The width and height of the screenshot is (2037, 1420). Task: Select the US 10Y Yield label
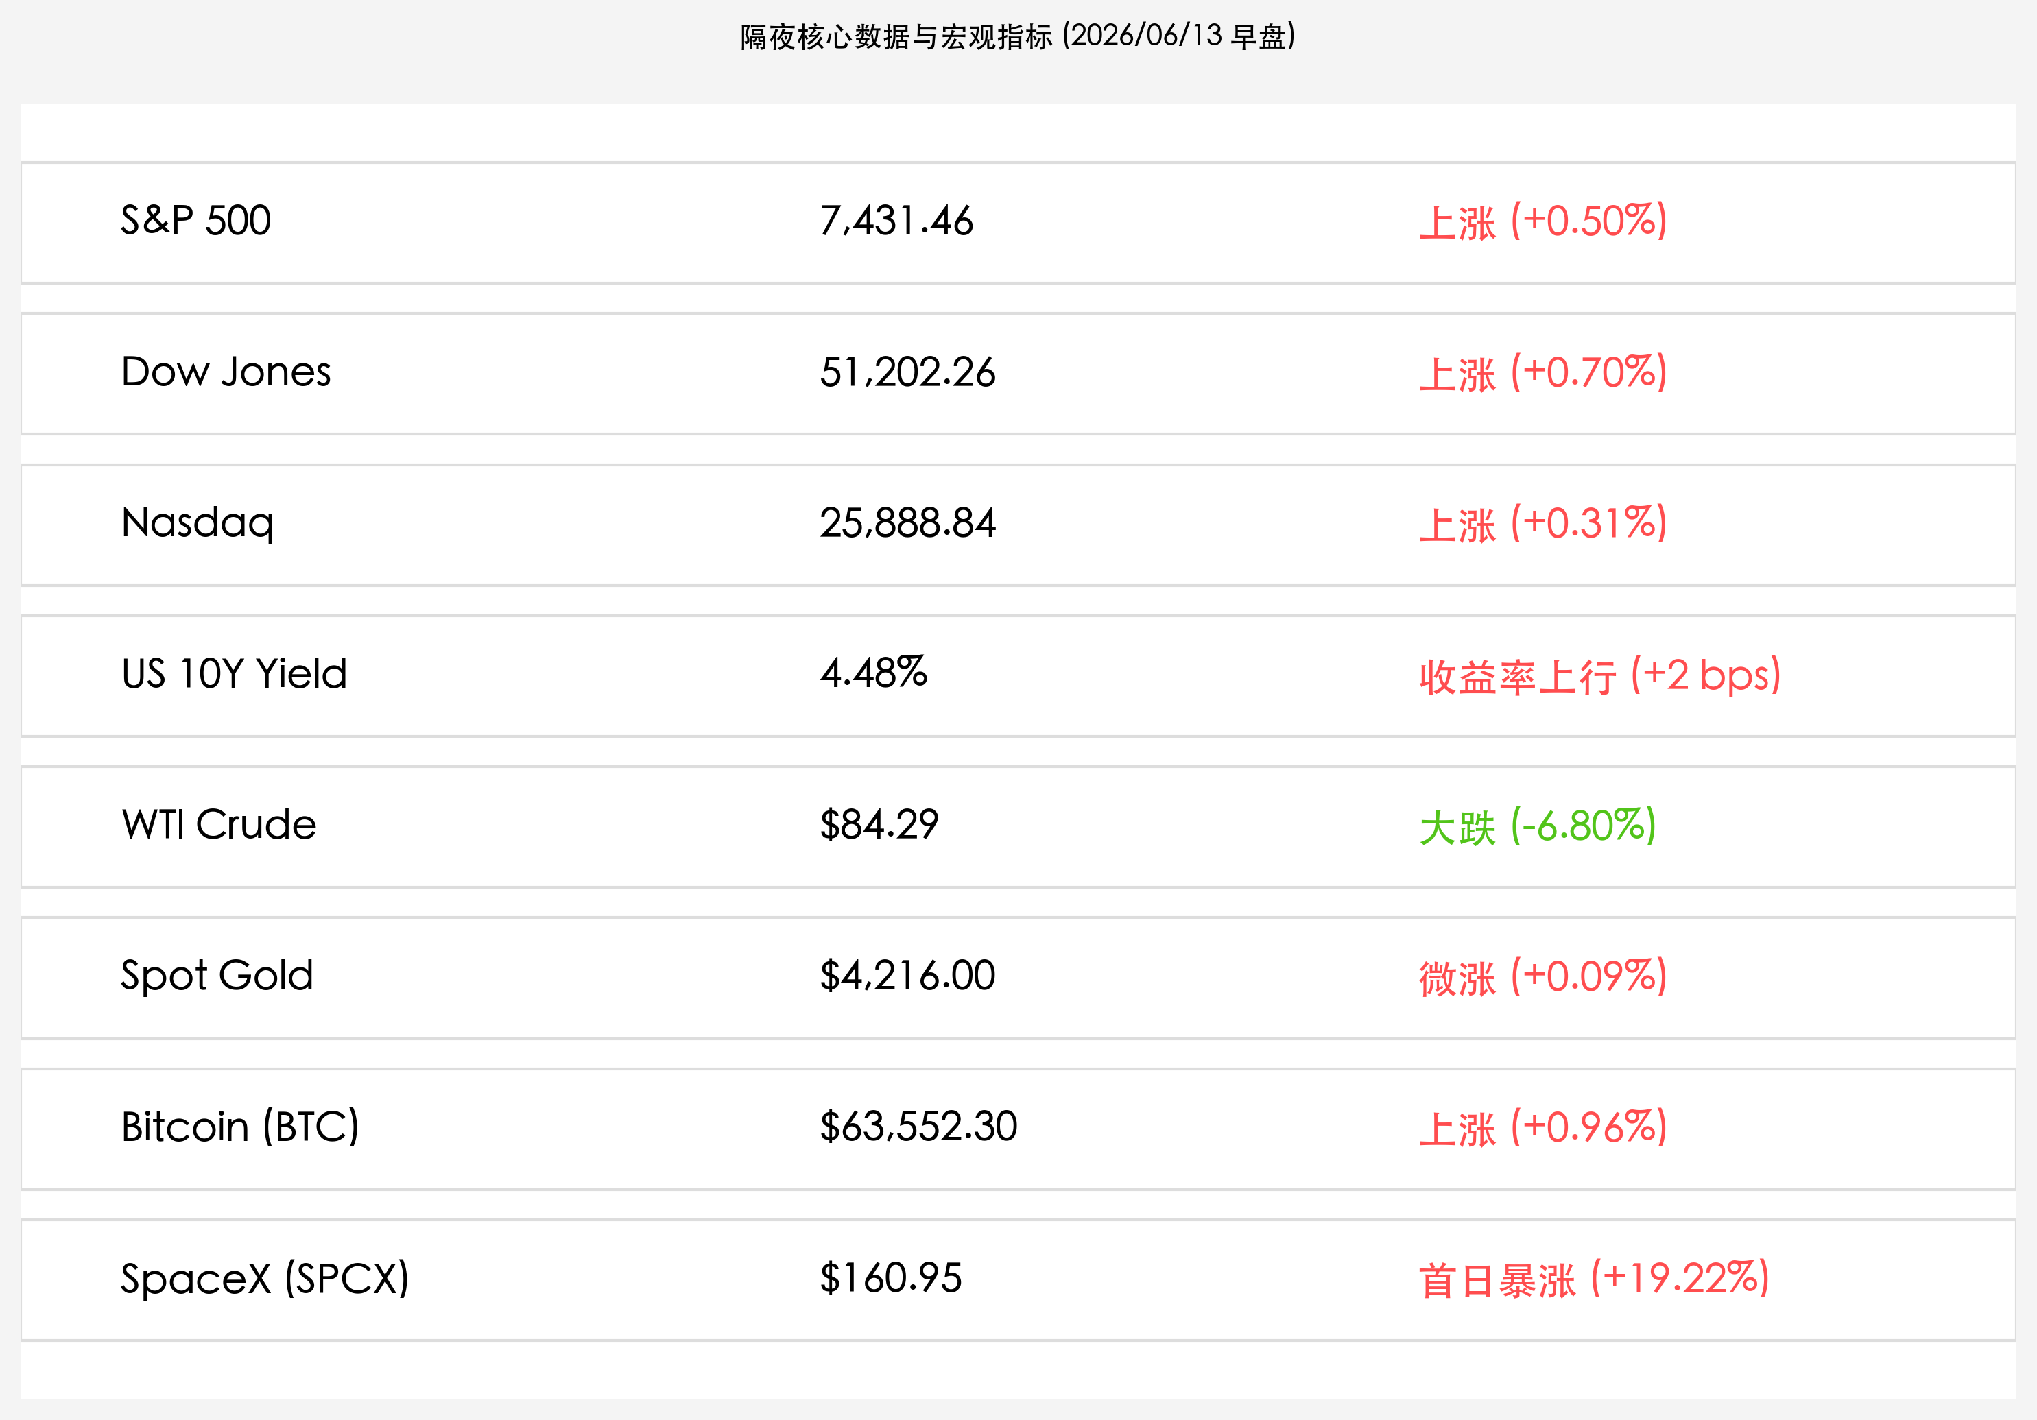(x=234, y=674)
